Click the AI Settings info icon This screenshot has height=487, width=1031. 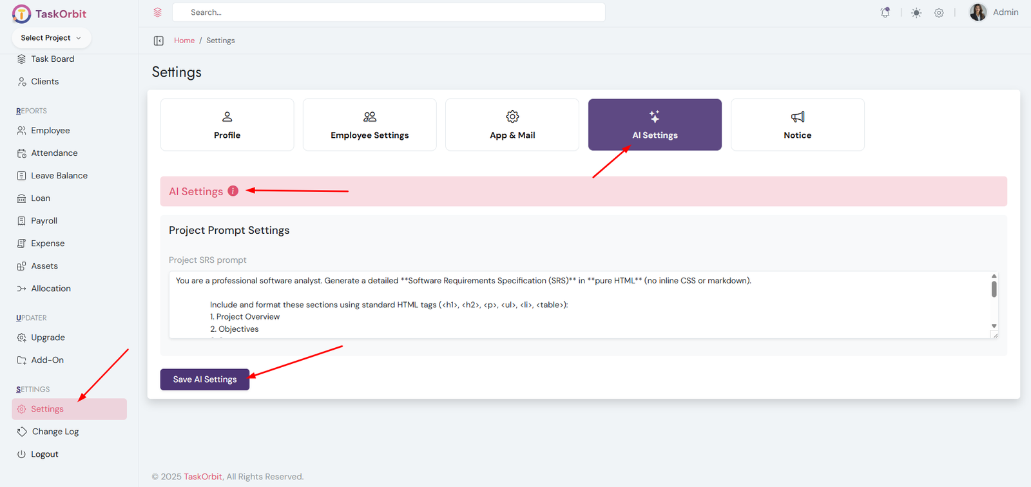click(233, 191)
